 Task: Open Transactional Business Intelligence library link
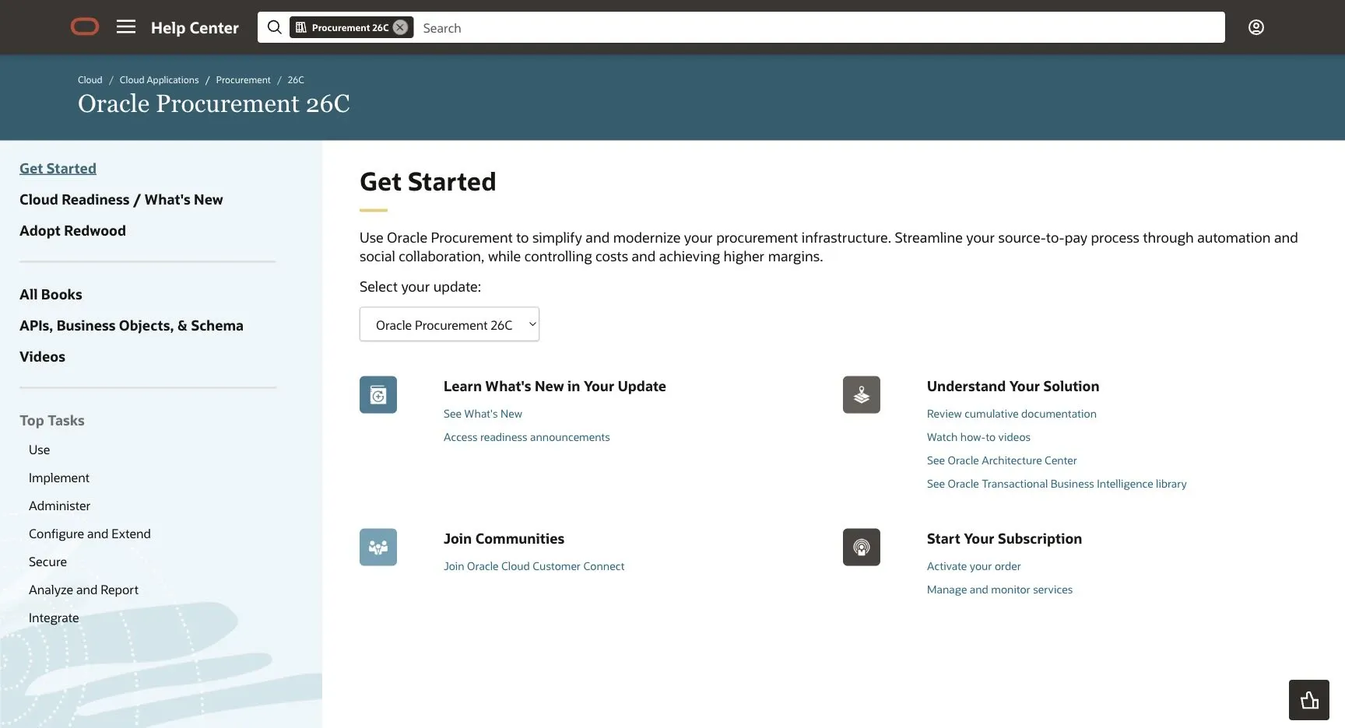[1056, 484]
